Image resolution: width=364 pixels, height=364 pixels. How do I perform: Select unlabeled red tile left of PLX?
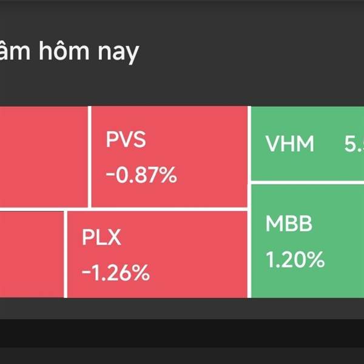30,254
